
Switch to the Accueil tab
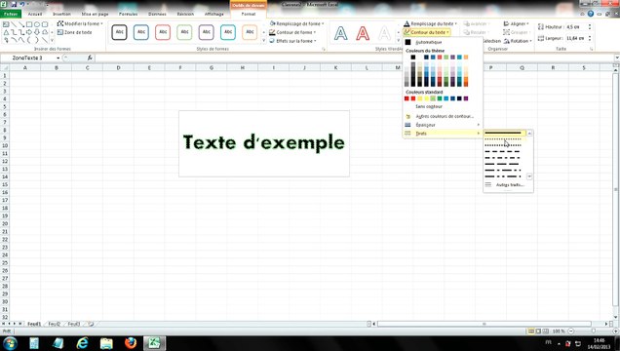click(35, 14)
